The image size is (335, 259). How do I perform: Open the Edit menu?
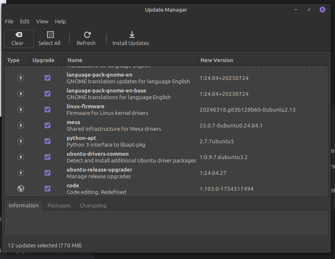click(x=25, y=21)
